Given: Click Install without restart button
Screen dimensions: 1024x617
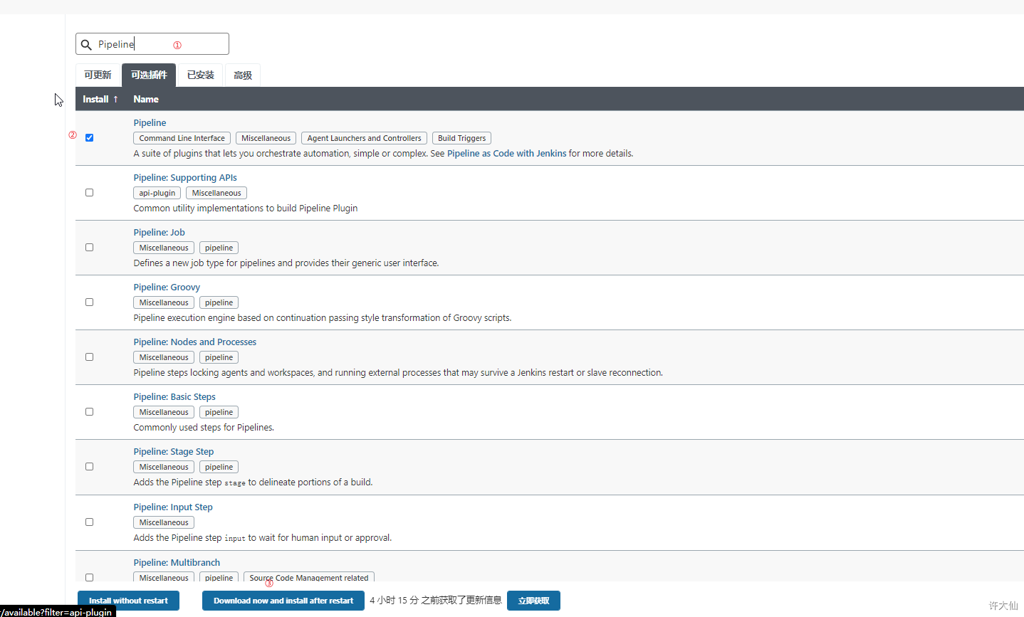Looking at the screenshot, I should (x=128, y=601).
